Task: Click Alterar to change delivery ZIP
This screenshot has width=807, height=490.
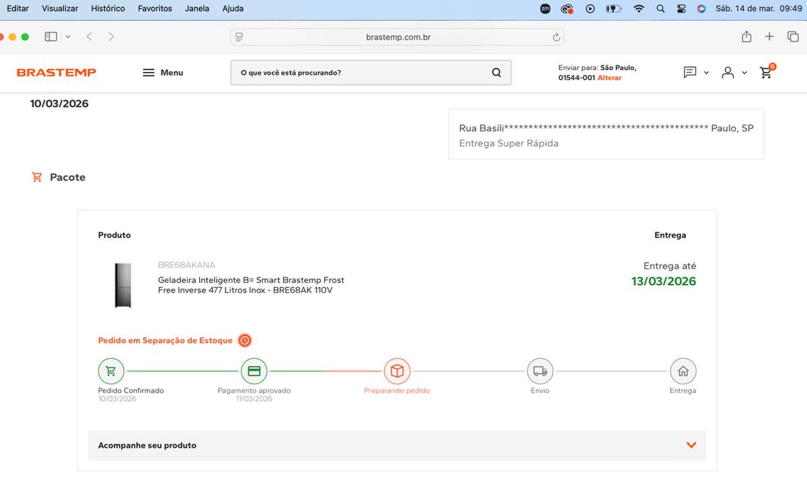Action: pyautogui.click(x=609, y=78)
